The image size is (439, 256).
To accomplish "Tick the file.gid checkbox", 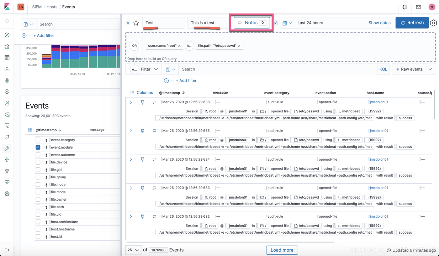I will pos(38,170).
